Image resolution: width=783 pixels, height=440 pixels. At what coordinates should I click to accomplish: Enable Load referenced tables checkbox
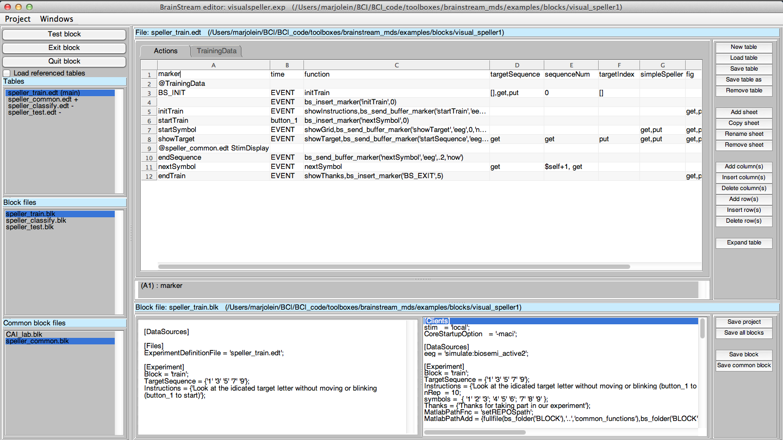click(7, 73)
